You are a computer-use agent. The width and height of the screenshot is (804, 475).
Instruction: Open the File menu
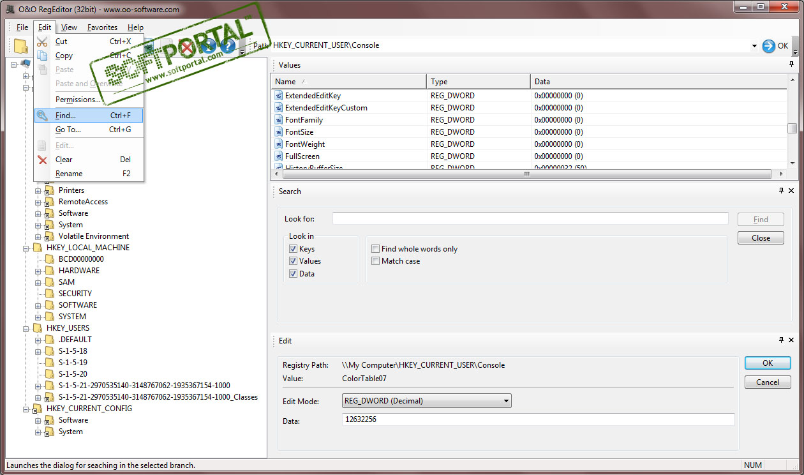[x=22, y=27]
